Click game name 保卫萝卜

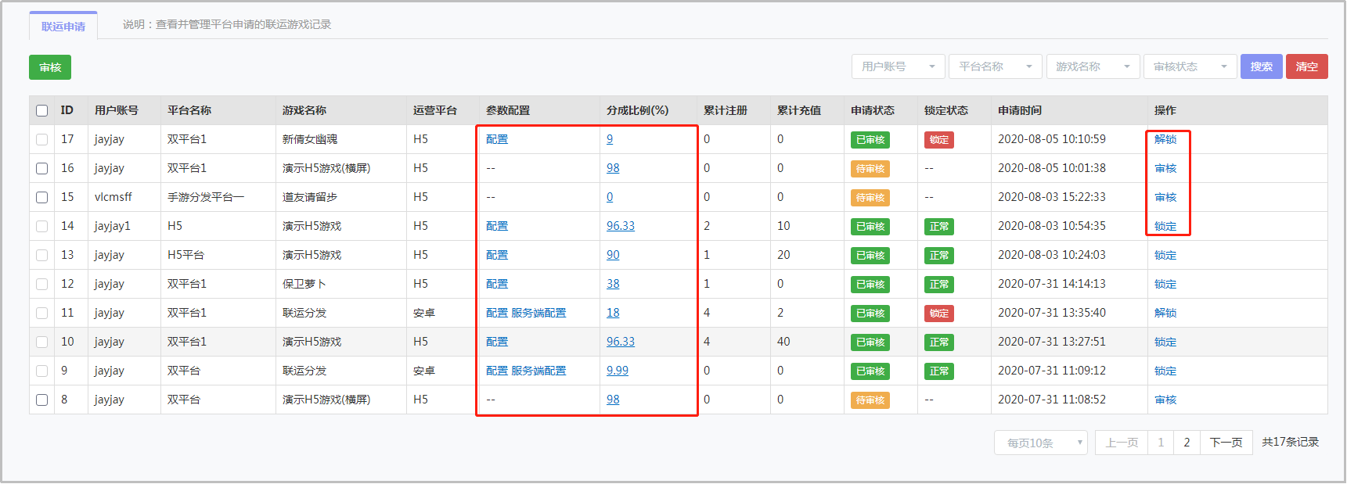click(x=304, y=284)
